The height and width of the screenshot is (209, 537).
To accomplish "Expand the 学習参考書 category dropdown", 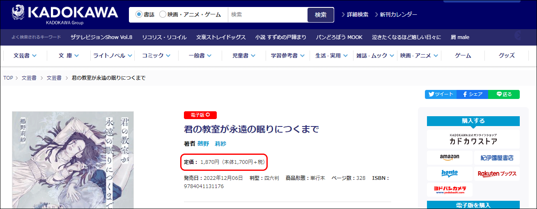I will pyautogui.click(x=287, y=55).
